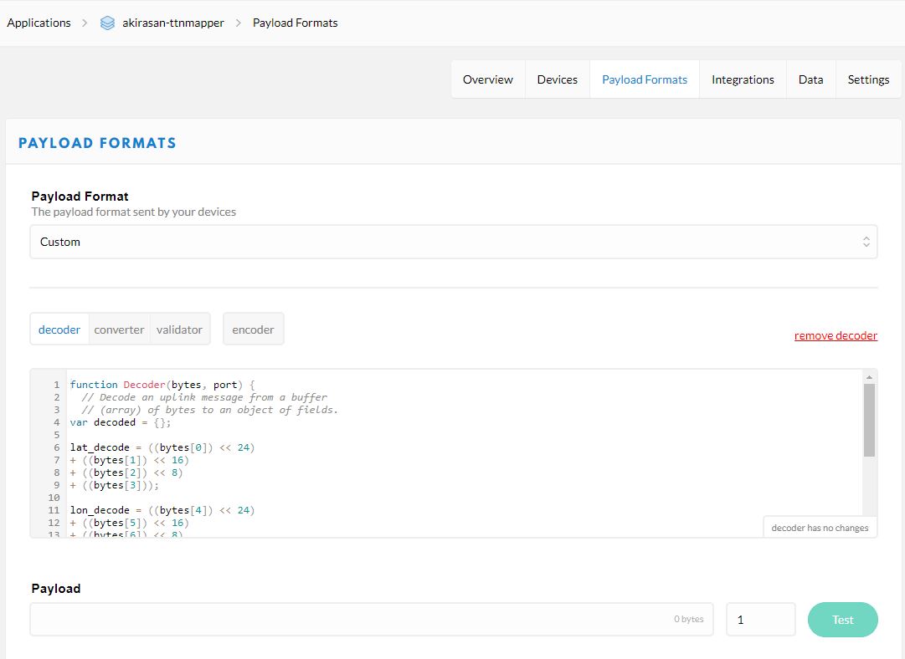The width and height of the screenshot is (905, 659).
Task: Go to the Integrations tab
Action: point(743,79)
